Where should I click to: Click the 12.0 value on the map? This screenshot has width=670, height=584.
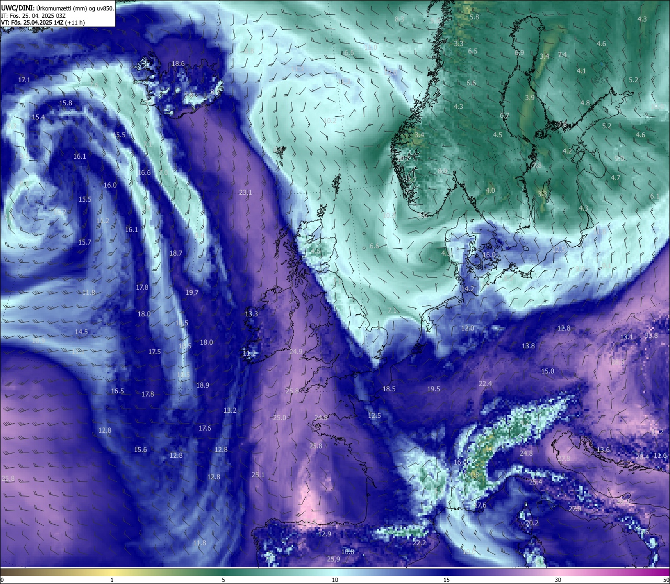pyautogui.click(x=467, y=328)
